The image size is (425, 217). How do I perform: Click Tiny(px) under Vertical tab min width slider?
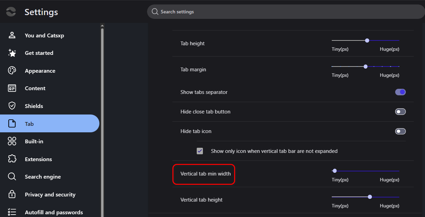click(x=340, y=180)
